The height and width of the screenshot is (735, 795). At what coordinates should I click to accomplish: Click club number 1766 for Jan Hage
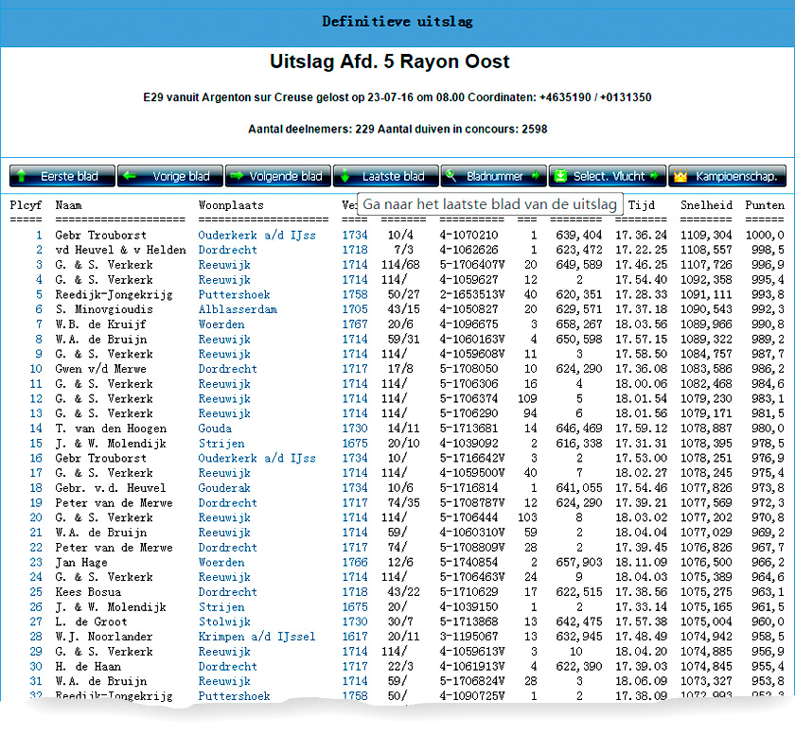coord(355,563)
